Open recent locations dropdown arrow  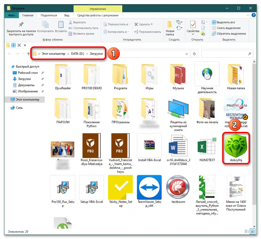[23, 54]
